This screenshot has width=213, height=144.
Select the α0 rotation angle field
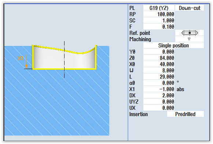coord(159,83)
